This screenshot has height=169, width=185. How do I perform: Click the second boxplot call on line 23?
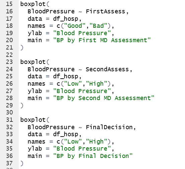pyautogui.click(x=33, y=62)
